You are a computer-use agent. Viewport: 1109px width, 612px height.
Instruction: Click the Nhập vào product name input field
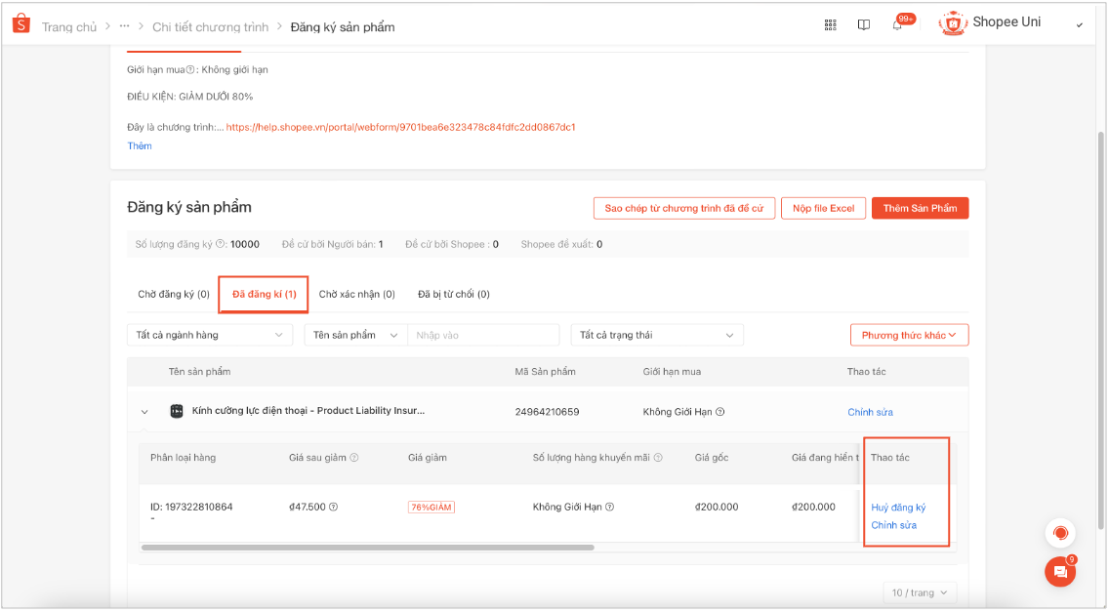coord(482,334)
